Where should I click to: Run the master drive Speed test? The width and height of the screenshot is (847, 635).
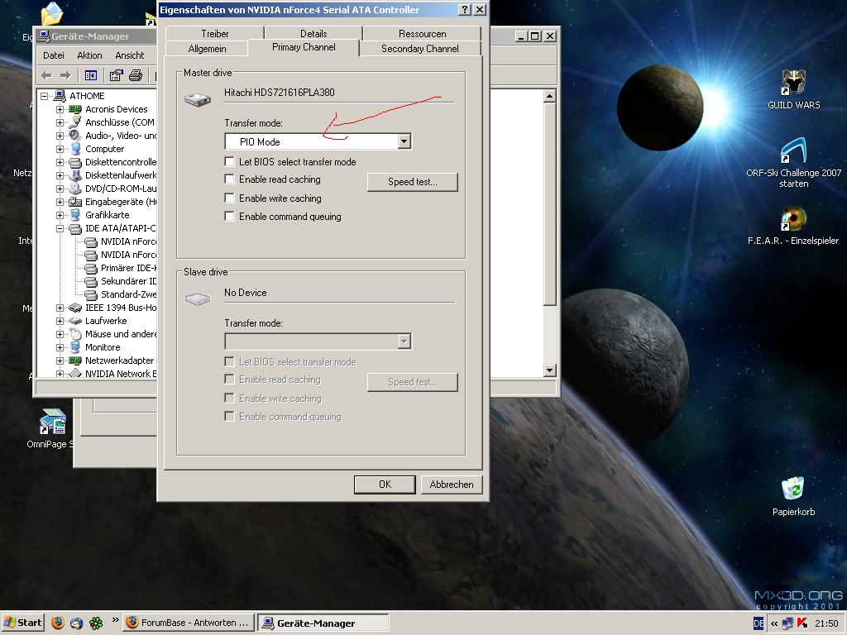click(412, 182)
